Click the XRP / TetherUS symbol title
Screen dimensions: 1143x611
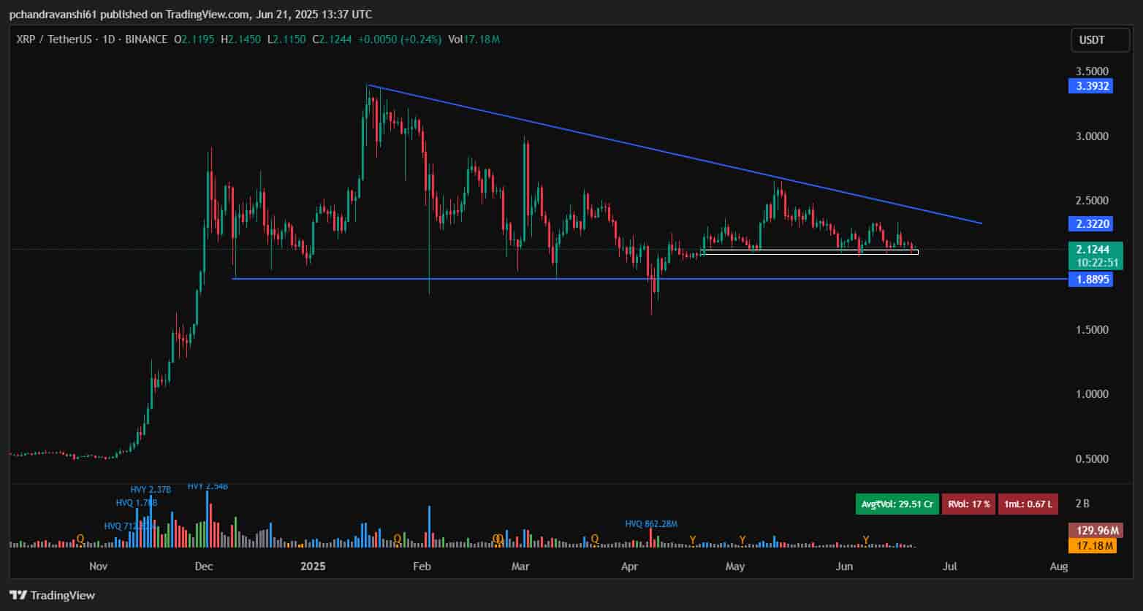(x=91, y=39)
